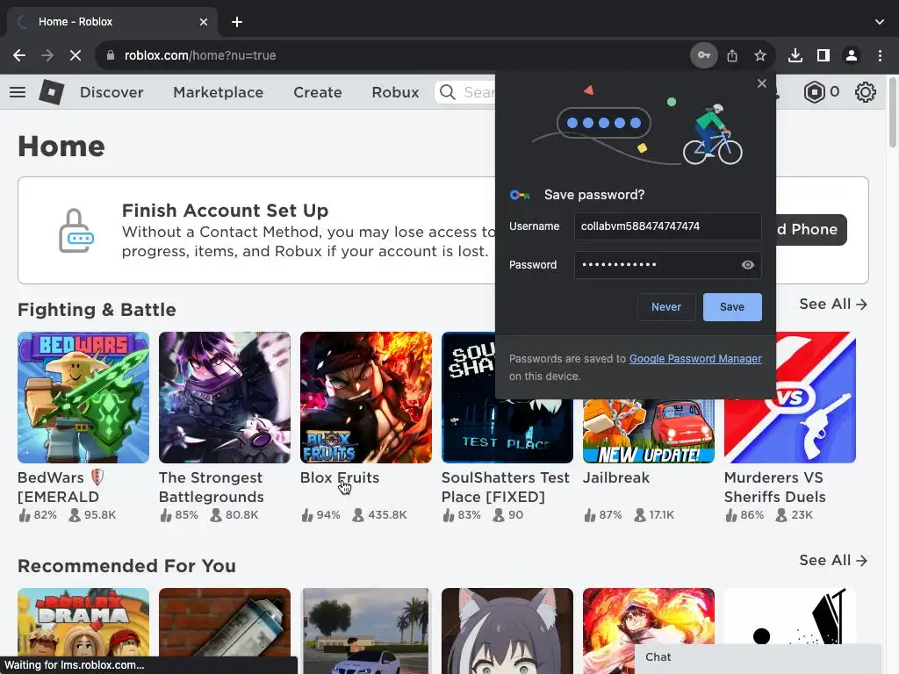
Task: Click the Blox Fruits title text
Action: pos(340,478)
